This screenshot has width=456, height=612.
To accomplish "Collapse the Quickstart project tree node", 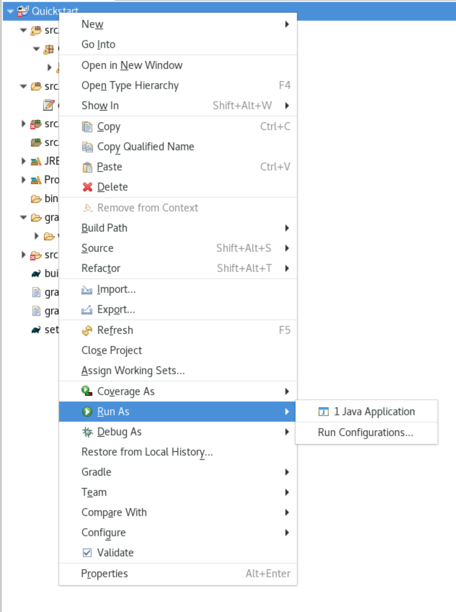I will click(x=11, y=11).
